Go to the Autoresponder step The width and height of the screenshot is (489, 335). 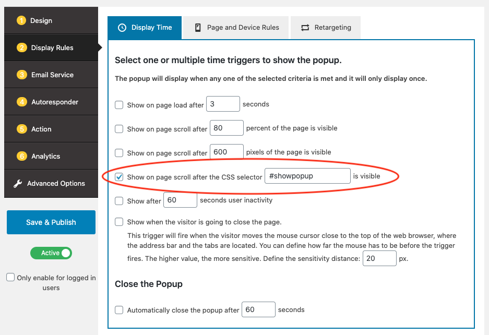pos(54,102)
